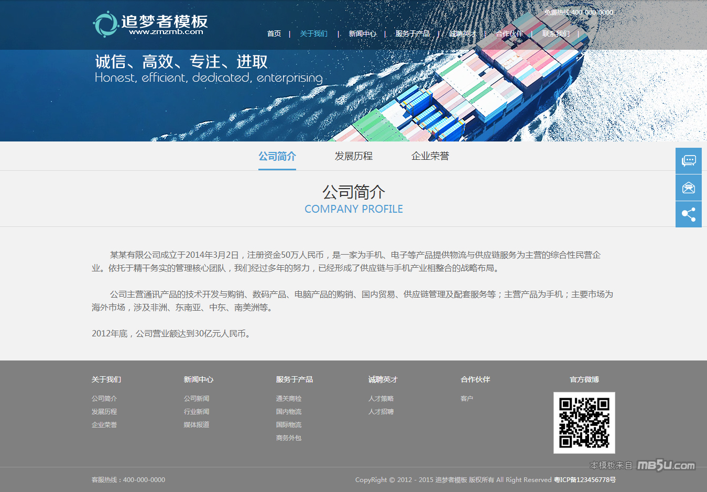Open 新闻中心 in the top navigation
This screenshot has width=707, height=492.
(x=362, y=34)
